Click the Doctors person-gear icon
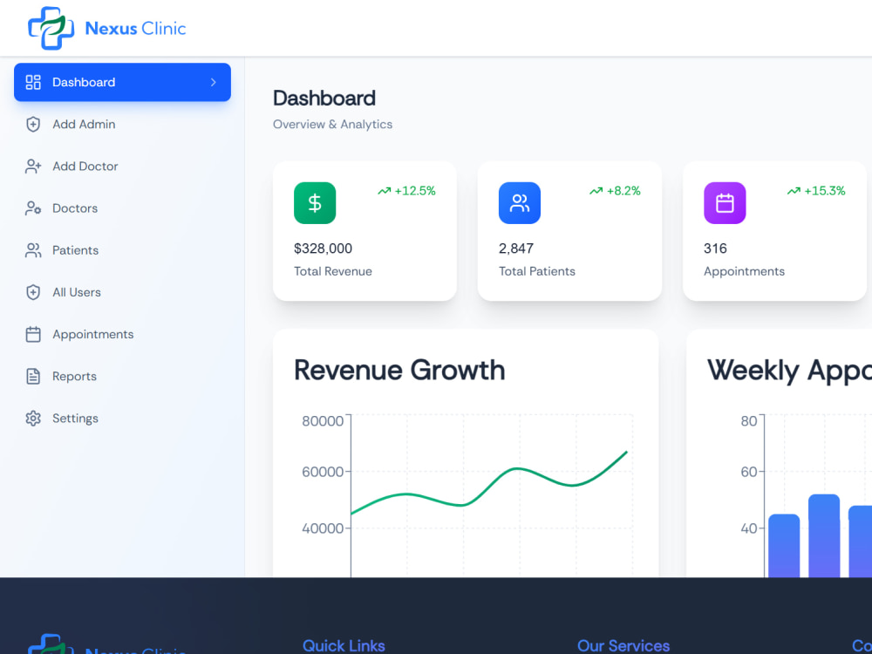The image size is (872, 654). [x=33, y=208]
